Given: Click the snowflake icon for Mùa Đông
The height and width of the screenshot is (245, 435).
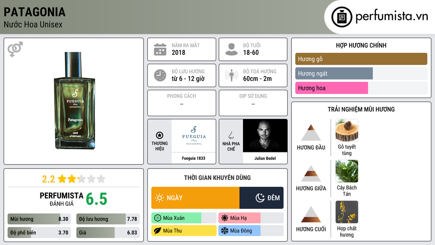Looking at the screenshot, I should click(x=225, y=231).
